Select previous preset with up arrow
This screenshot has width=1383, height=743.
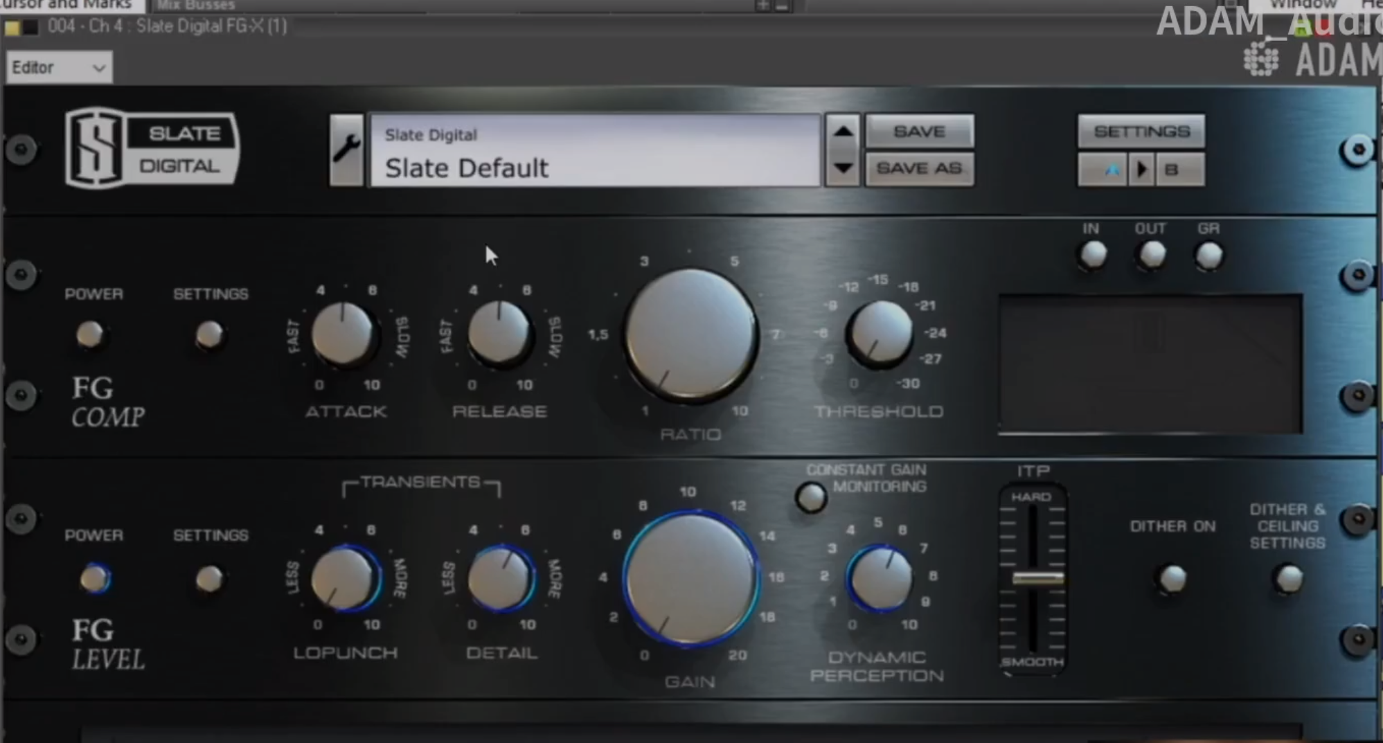click(x=842, y=132)
